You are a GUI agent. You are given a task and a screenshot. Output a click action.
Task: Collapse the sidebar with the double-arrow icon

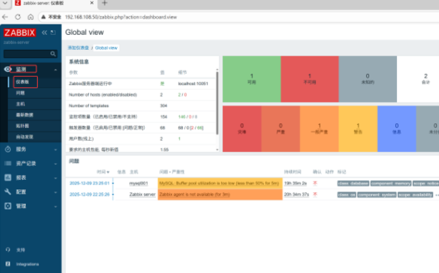tap(45, 32)
